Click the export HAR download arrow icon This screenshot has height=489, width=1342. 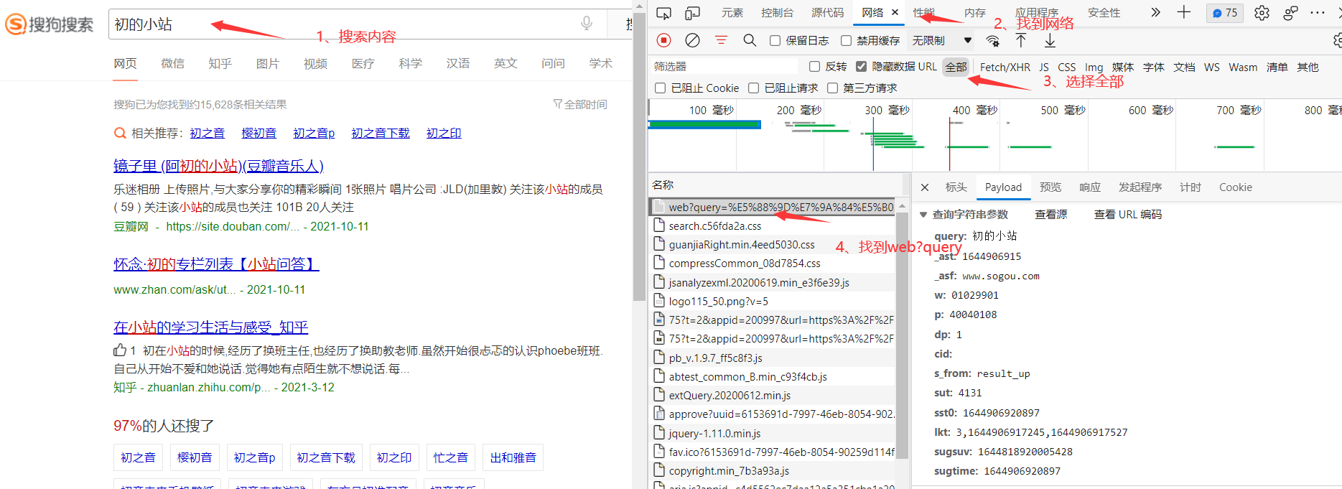coord(1049,40)
